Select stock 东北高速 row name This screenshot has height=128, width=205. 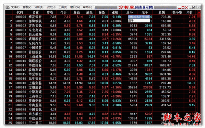point(35,30)
